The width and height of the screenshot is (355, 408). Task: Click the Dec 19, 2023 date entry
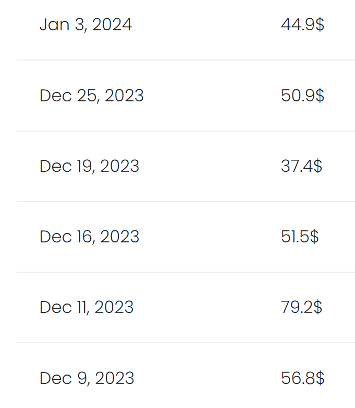tap(89, 166)
